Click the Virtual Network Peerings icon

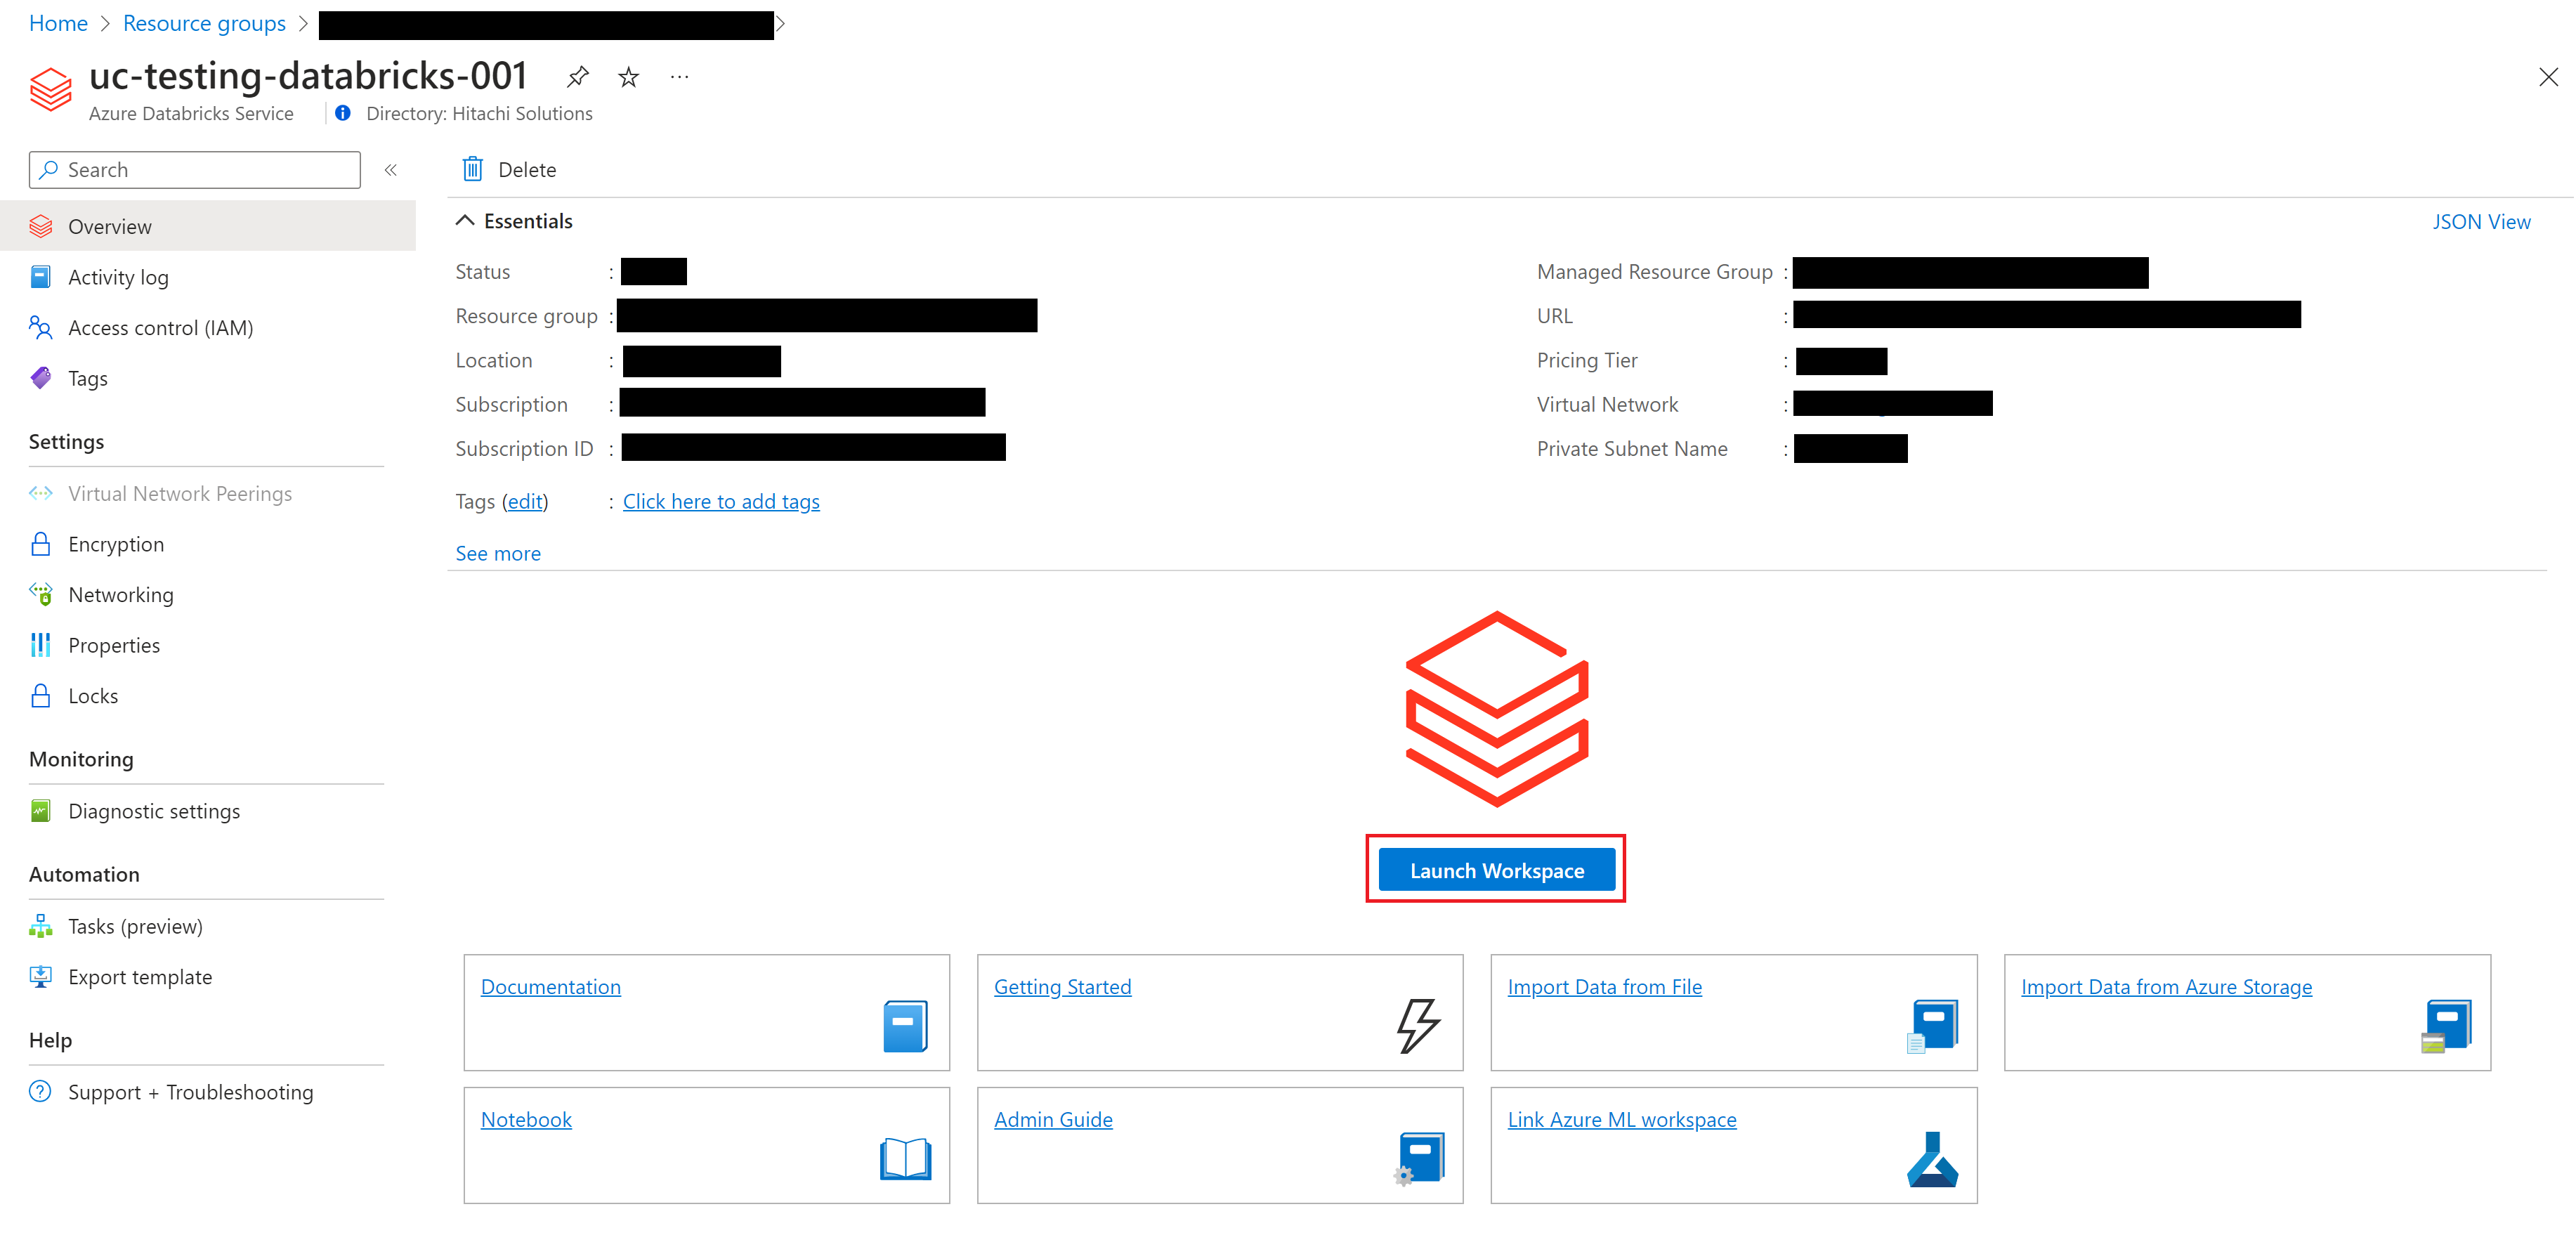[41, 494]
